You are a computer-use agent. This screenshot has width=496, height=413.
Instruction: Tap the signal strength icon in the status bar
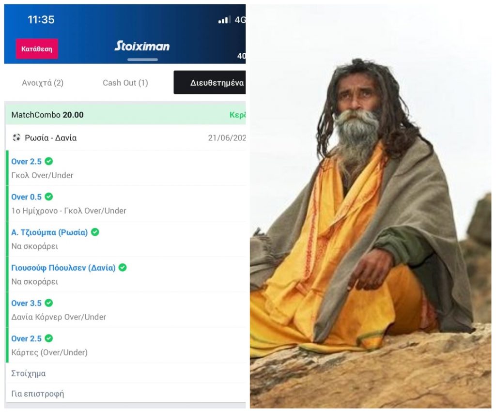(x=224, y=20)
